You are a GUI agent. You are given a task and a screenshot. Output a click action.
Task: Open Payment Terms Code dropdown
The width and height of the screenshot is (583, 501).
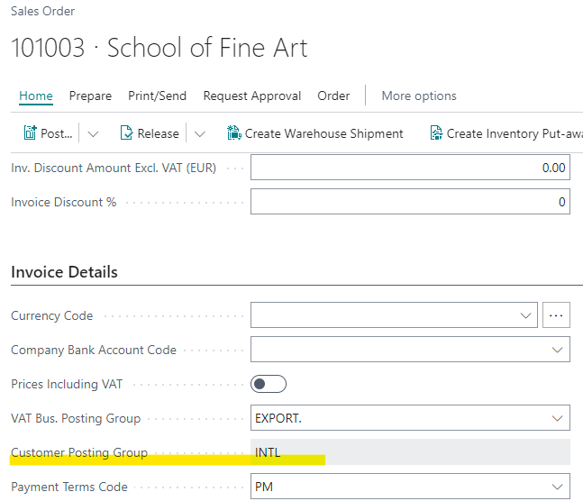(555, 487)
